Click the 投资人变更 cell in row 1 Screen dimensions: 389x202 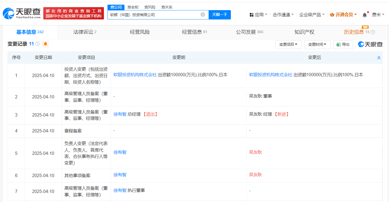tap(86, 75)
